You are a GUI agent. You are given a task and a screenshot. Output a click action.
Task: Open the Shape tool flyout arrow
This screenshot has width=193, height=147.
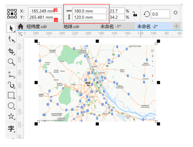pos(14,42)
